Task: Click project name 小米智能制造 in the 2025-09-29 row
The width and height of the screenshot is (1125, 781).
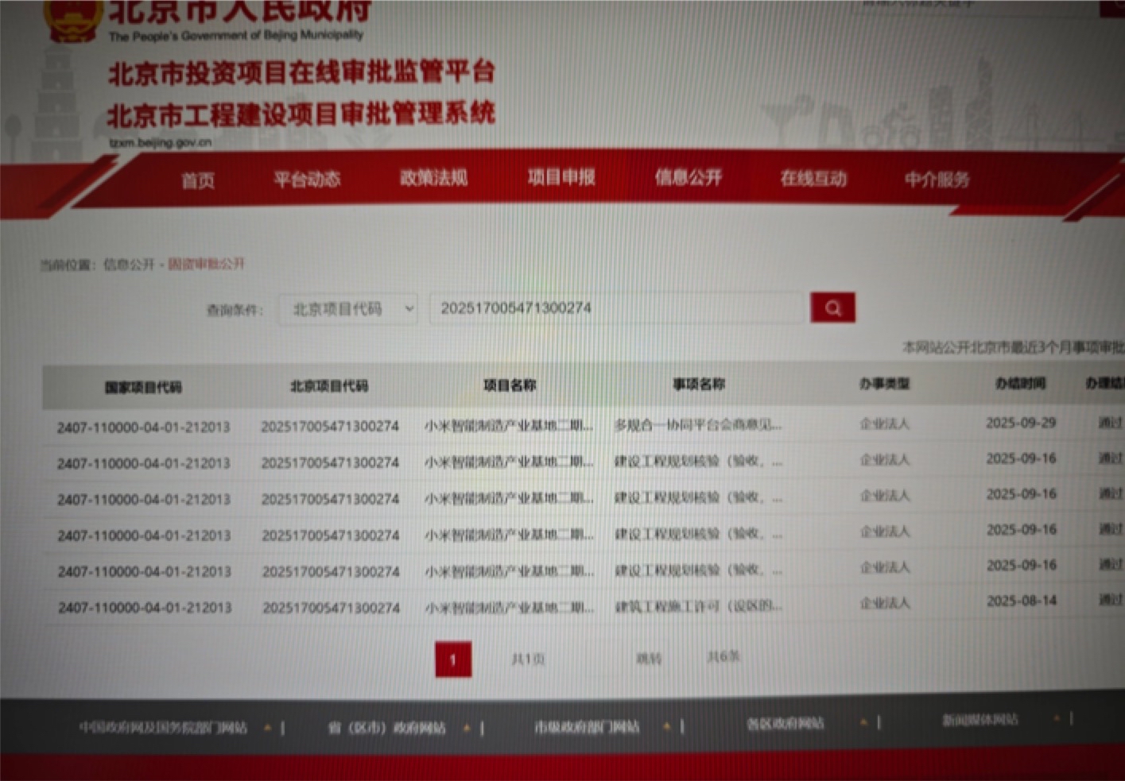Action: point(509,426)
